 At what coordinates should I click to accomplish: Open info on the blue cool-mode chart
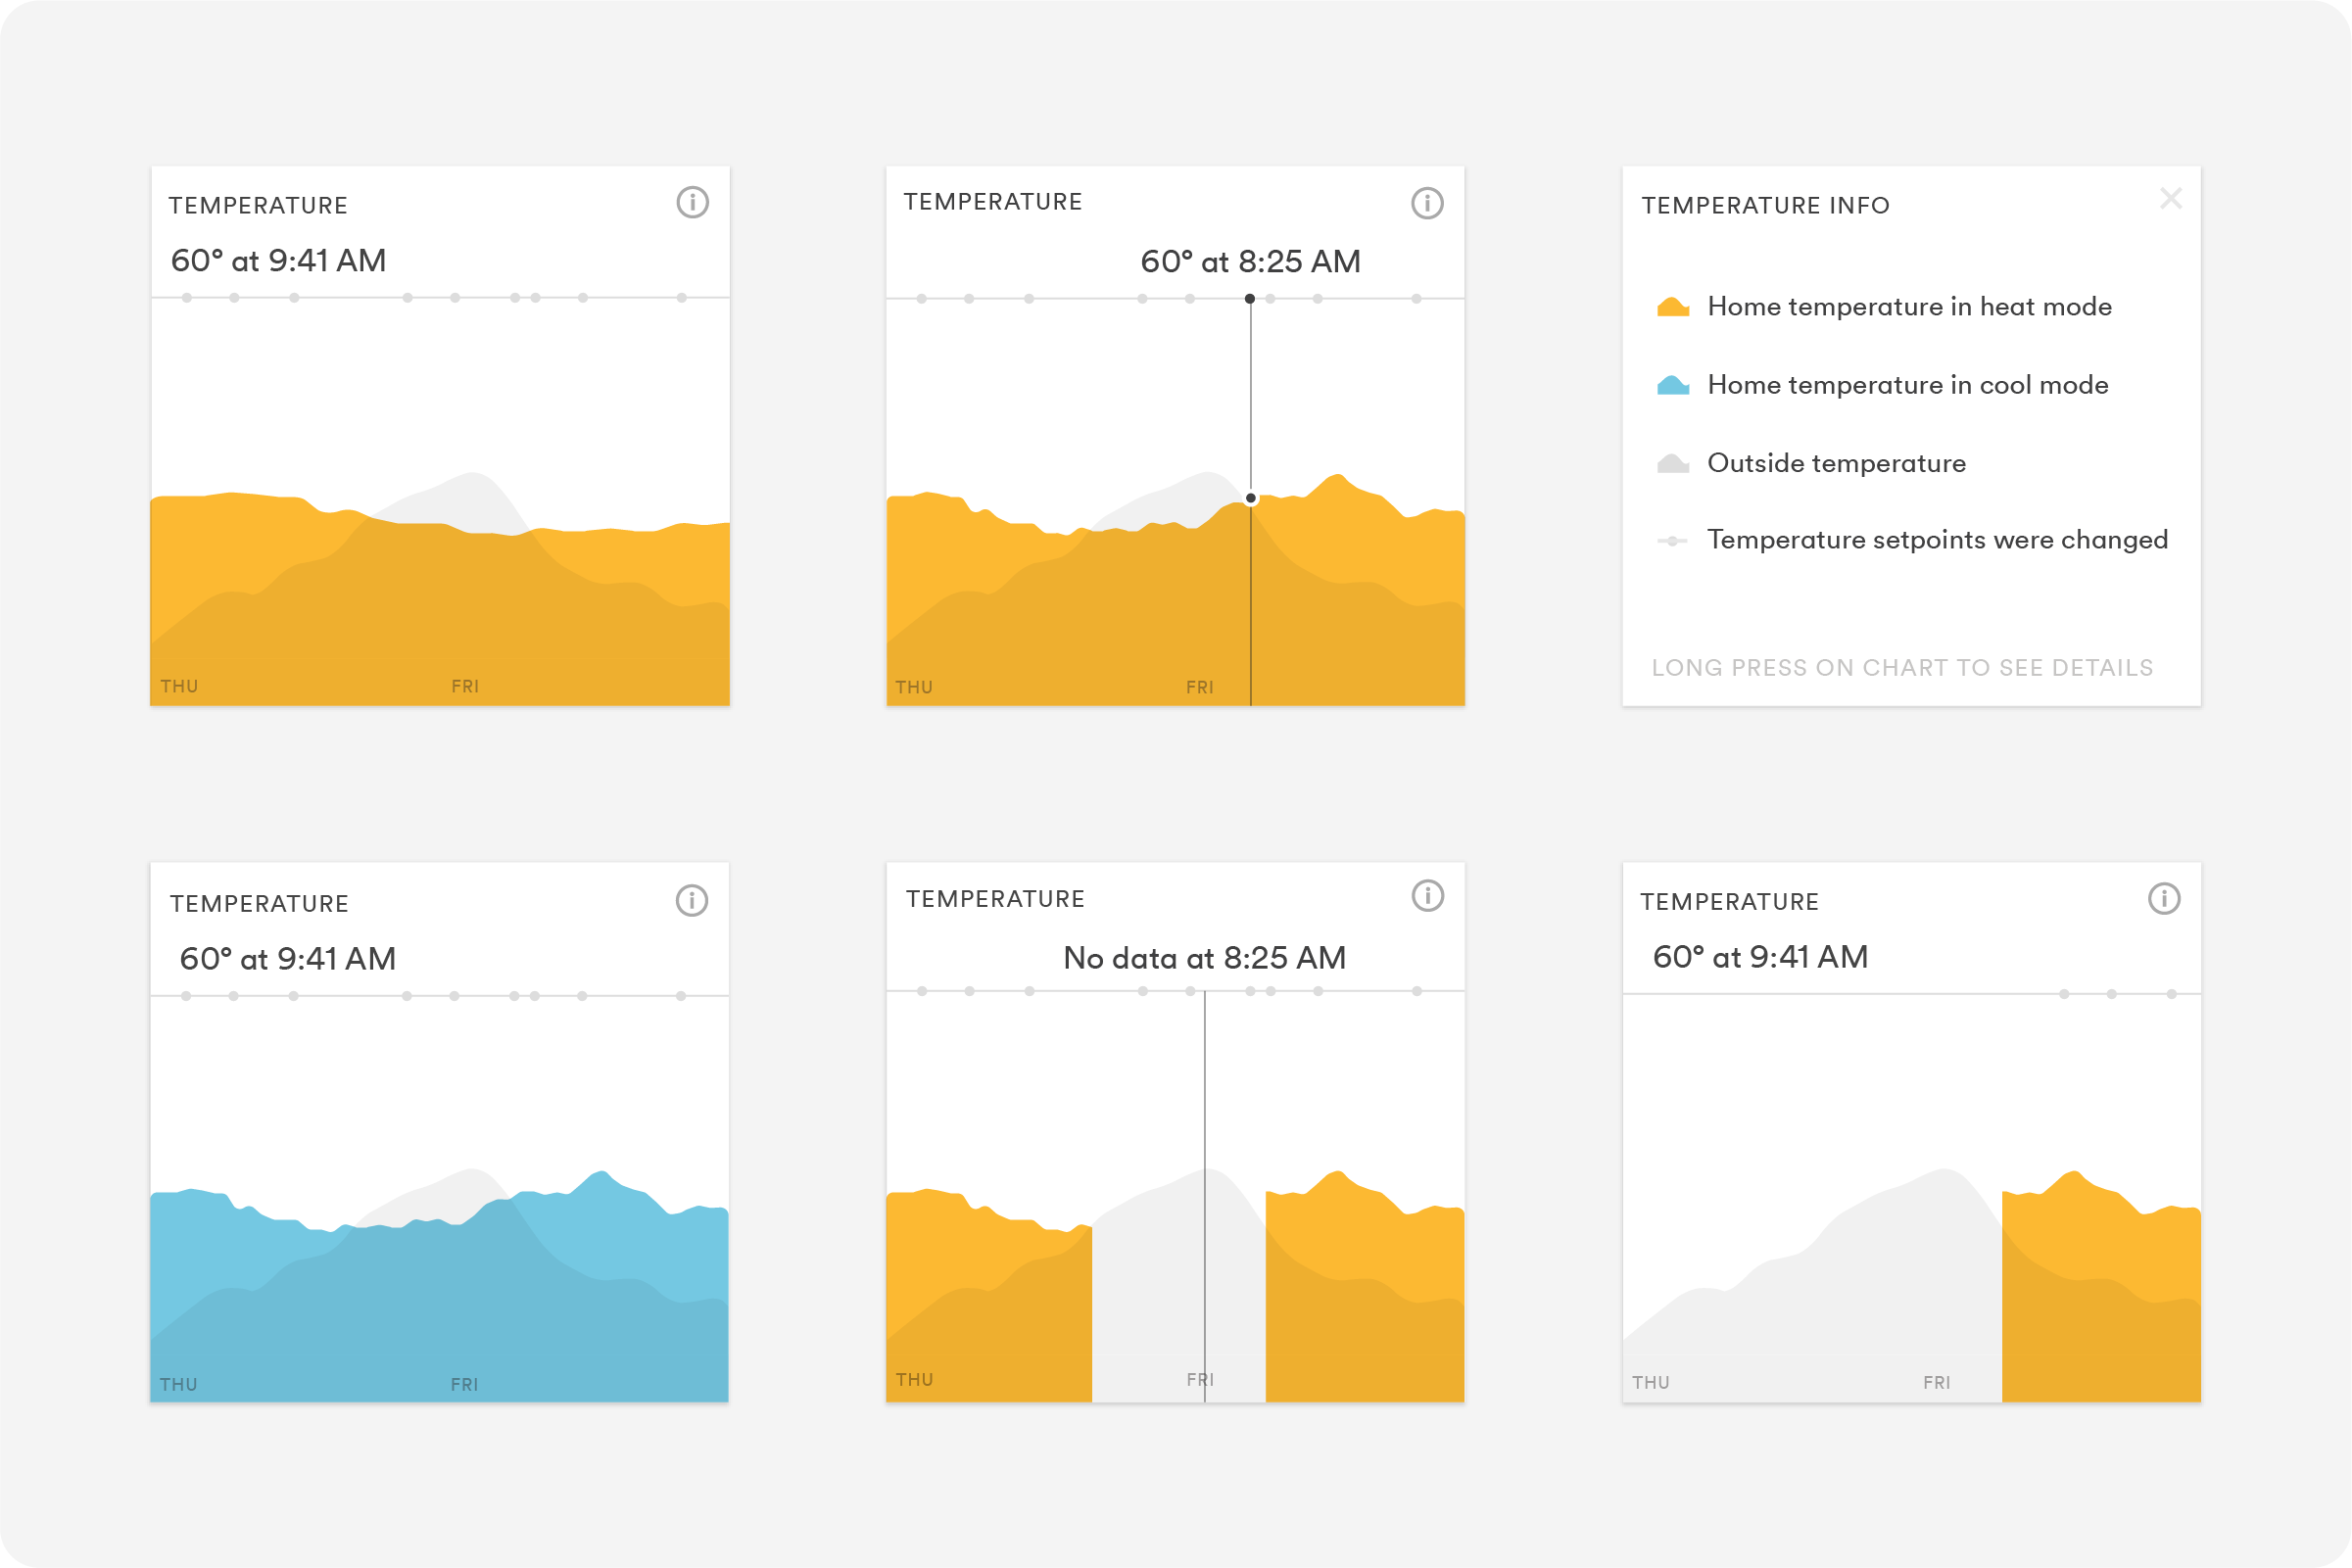694,899
